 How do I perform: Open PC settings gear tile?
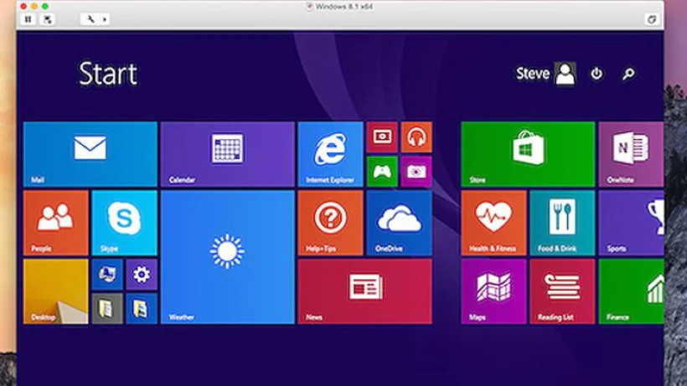coord(142,275)
